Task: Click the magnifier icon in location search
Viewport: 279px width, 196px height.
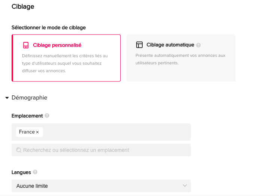Action: click(19, 150)
